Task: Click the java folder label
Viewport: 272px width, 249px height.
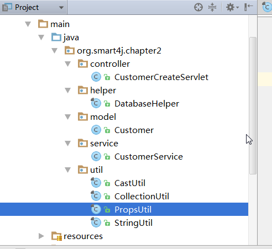Action: (71, 38)
